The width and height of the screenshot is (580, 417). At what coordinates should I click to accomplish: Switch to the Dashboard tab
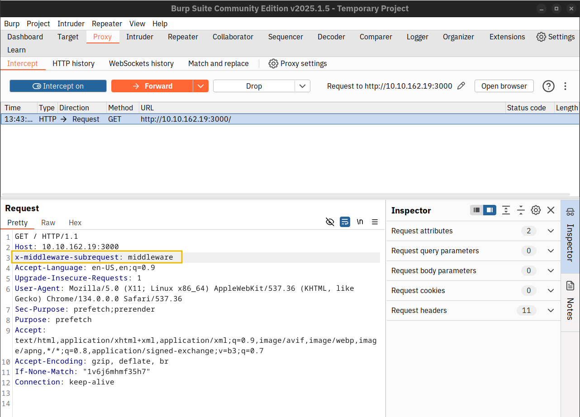click(x=25, y=37)
